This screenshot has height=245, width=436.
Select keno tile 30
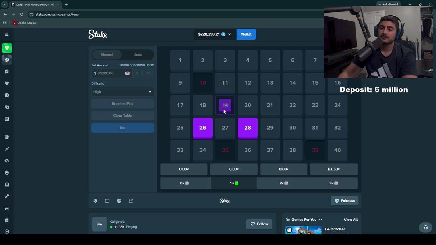292,128
